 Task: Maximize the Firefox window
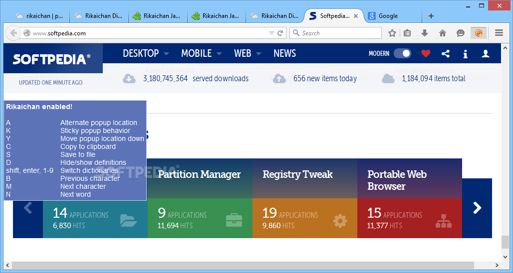pos(482,5)
